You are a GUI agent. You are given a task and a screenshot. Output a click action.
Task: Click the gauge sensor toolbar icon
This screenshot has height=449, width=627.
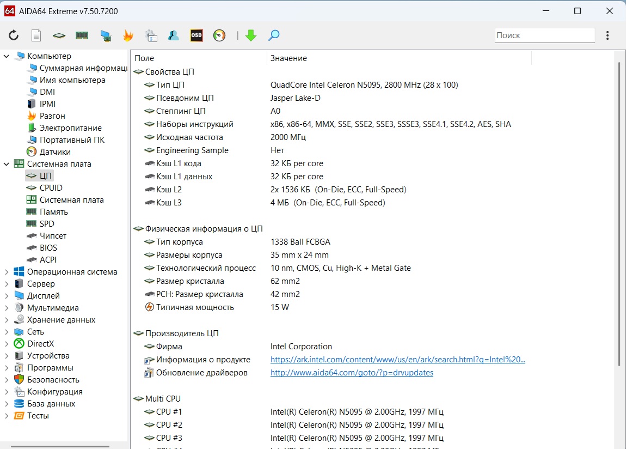tap(219, 35)
